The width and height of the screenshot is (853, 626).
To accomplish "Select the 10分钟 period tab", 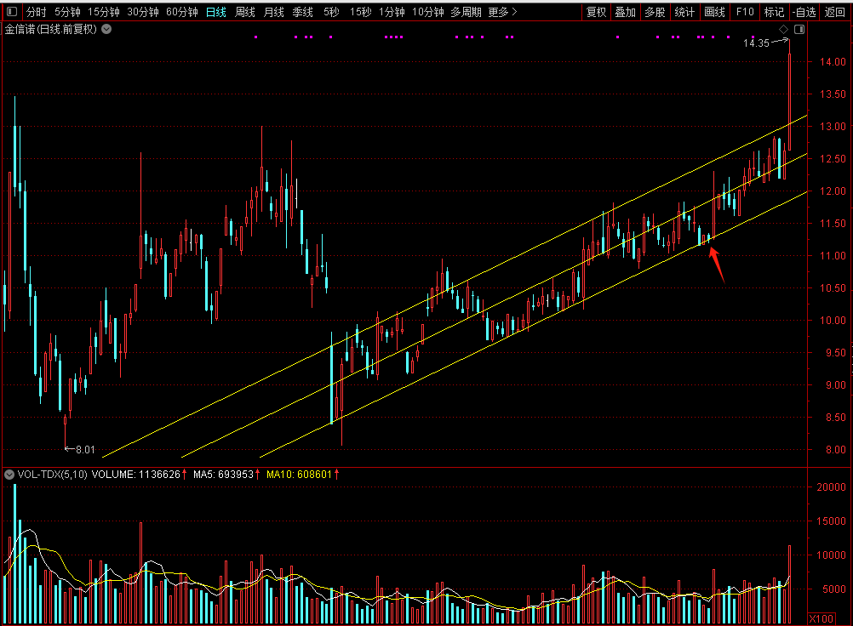I will pyautogui.click(x=428, y=12).
